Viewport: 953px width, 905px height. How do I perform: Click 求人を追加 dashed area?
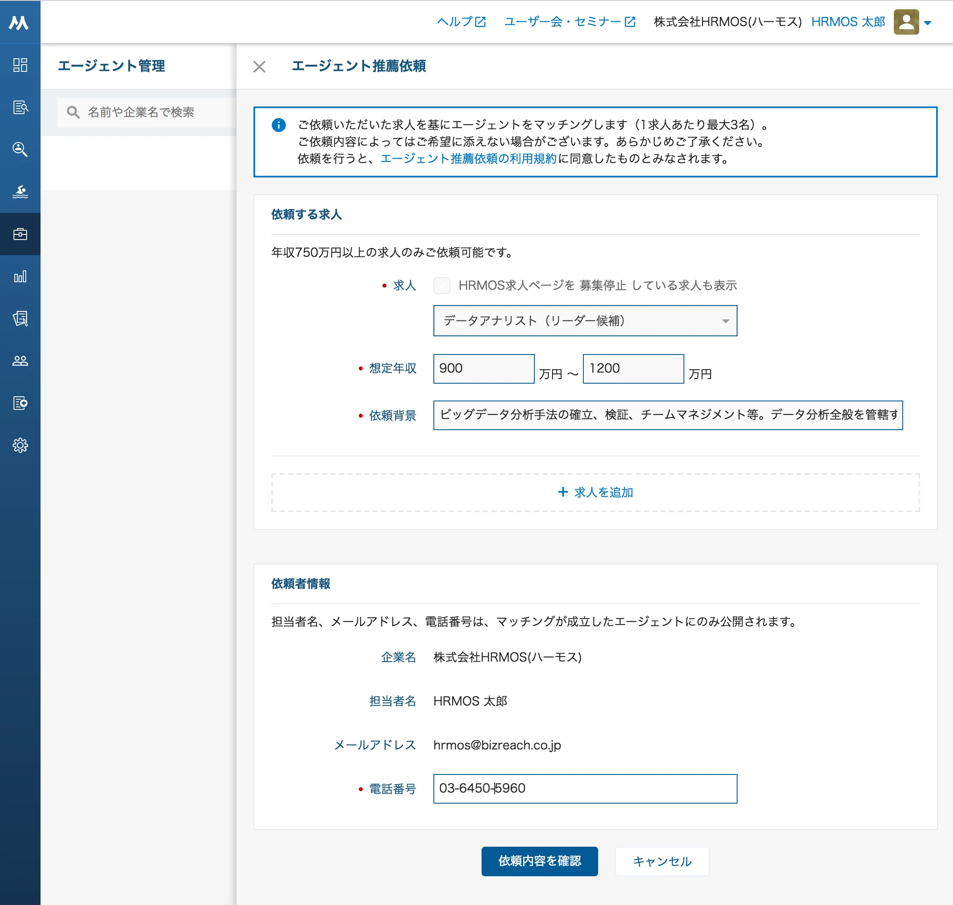click(595, 493)
